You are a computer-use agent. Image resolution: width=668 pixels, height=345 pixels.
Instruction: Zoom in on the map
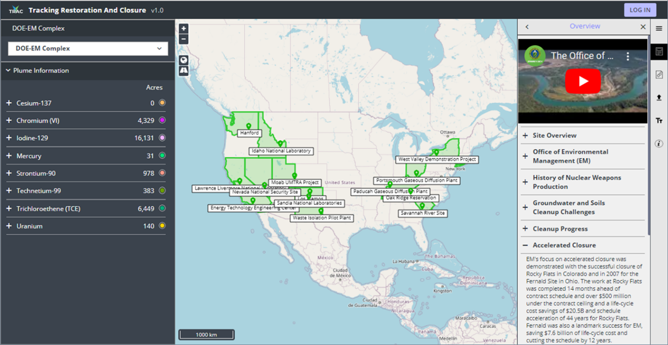click(x=184, y=28)
